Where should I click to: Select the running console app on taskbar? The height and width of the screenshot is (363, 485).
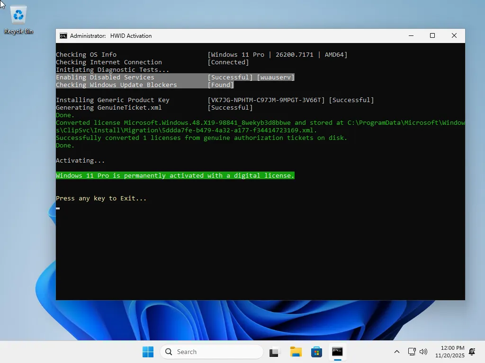(337, 352)
